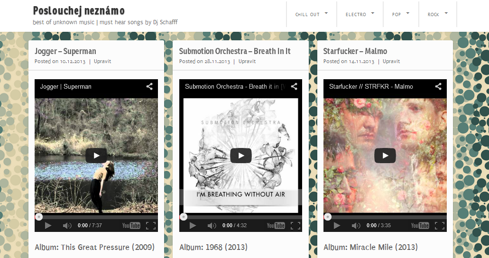Click share icon on Starfucker Malmo video
Image resolution: width=489 pixels, height=258 pixels.
coord(438,86)
